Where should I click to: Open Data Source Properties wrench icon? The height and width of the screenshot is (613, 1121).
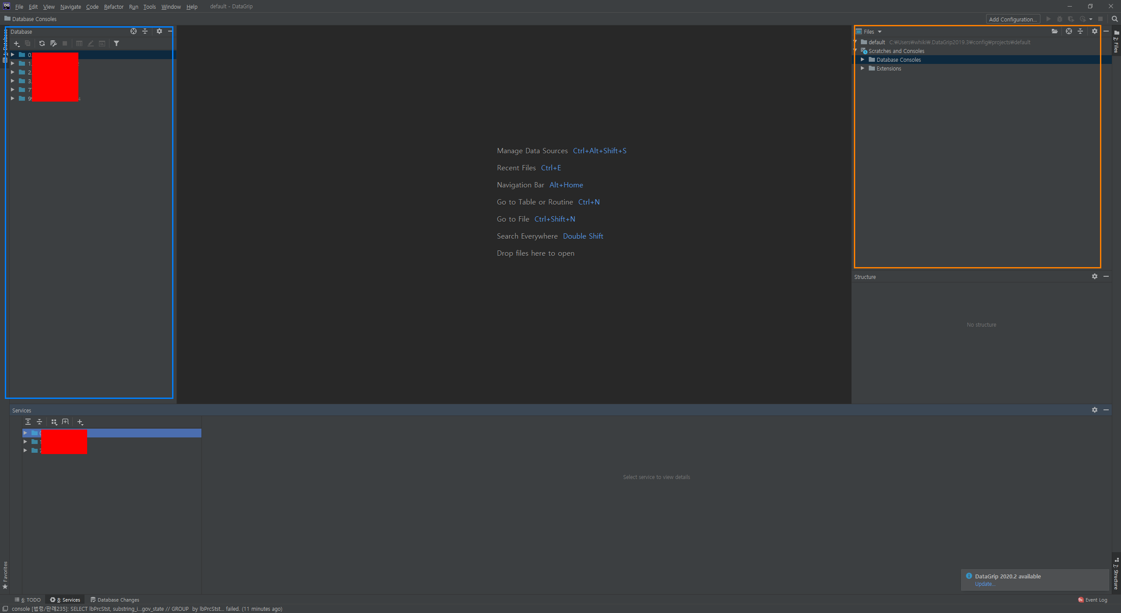pos(53,43)
